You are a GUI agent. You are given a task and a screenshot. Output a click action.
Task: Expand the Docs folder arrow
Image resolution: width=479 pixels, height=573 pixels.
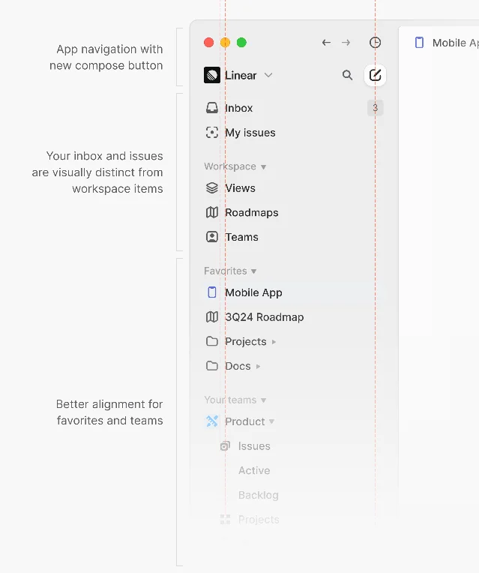tap(258, 367)
